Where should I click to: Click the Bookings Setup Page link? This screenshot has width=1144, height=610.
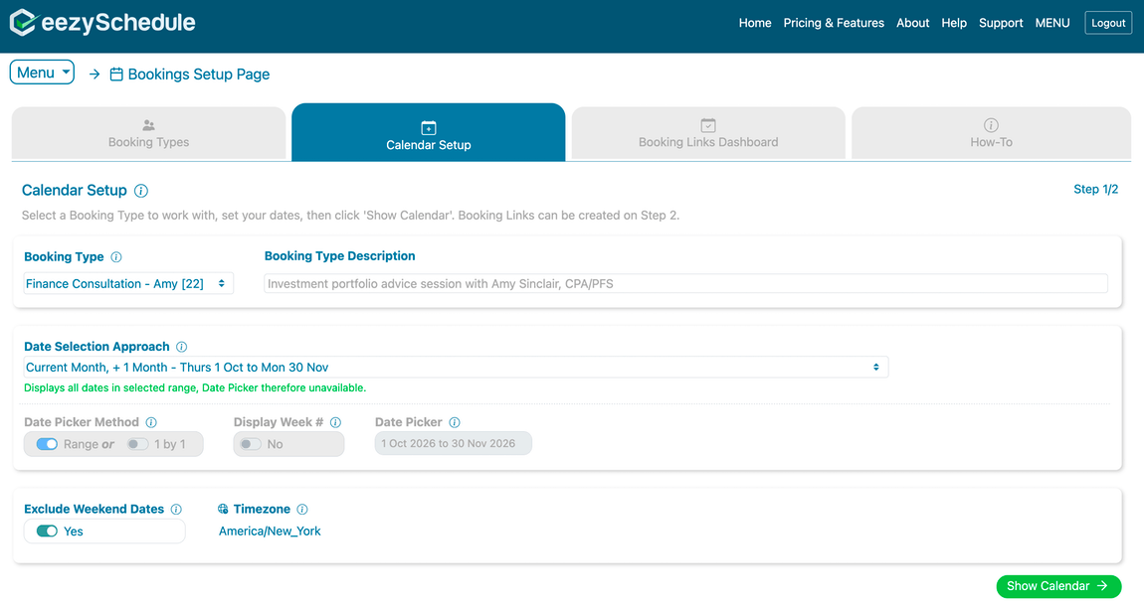[198, 75]
